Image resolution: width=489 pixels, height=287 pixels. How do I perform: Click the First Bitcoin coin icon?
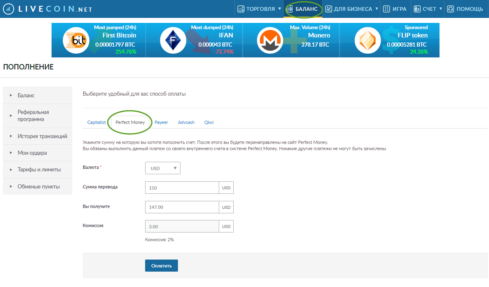click(76, 40)
